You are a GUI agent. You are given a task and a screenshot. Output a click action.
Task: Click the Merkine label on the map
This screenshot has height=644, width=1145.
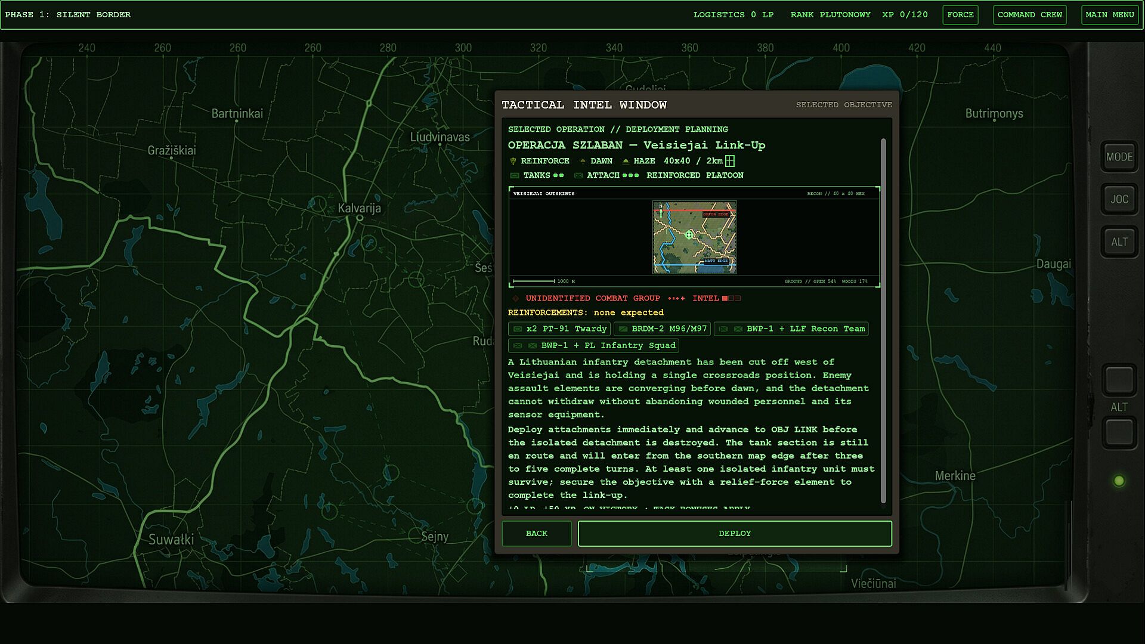(x=955, y=476)
